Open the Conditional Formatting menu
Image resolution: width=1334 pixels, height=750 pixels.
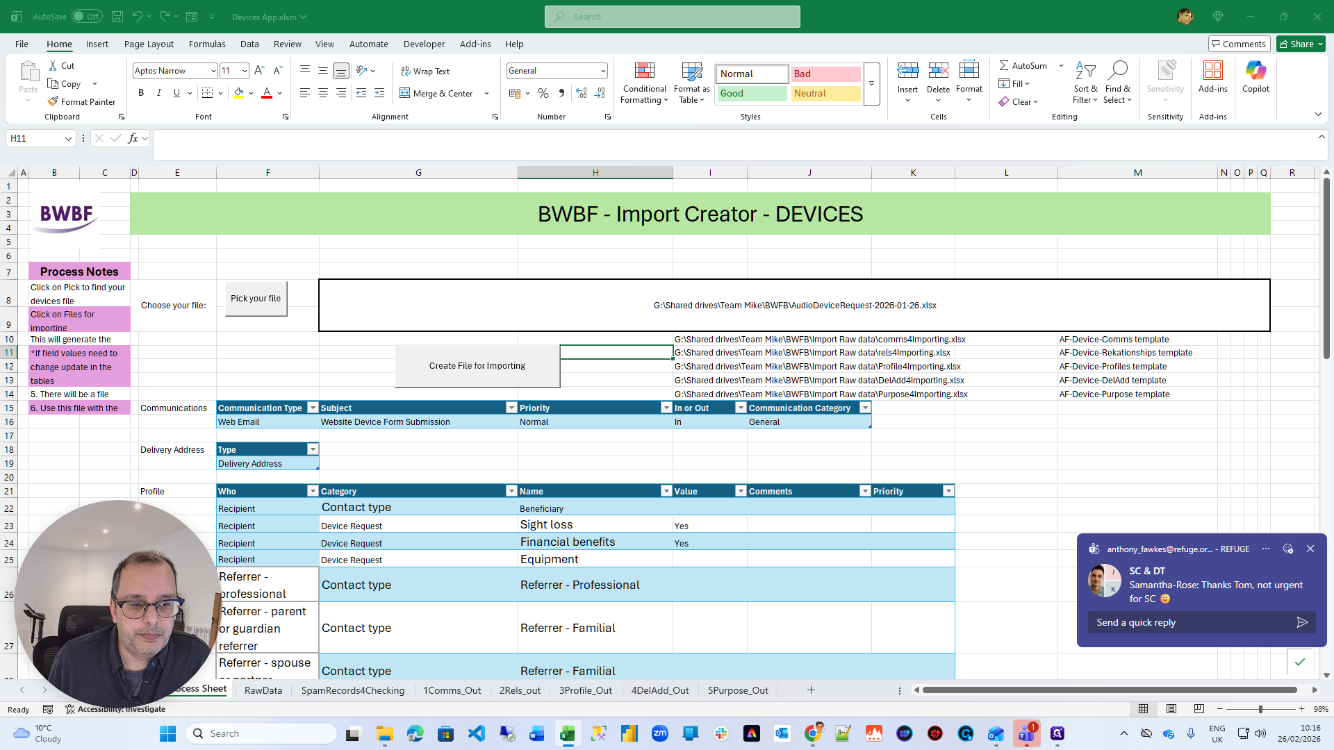click(644, 83)
